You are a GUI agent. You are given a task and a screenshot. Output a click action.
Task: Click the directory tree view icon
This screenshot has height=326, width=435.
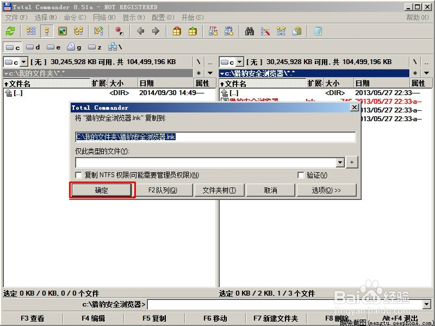[x=78, y=31]
